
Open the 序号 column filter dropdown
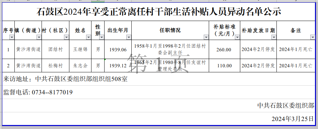pos(12,37)
